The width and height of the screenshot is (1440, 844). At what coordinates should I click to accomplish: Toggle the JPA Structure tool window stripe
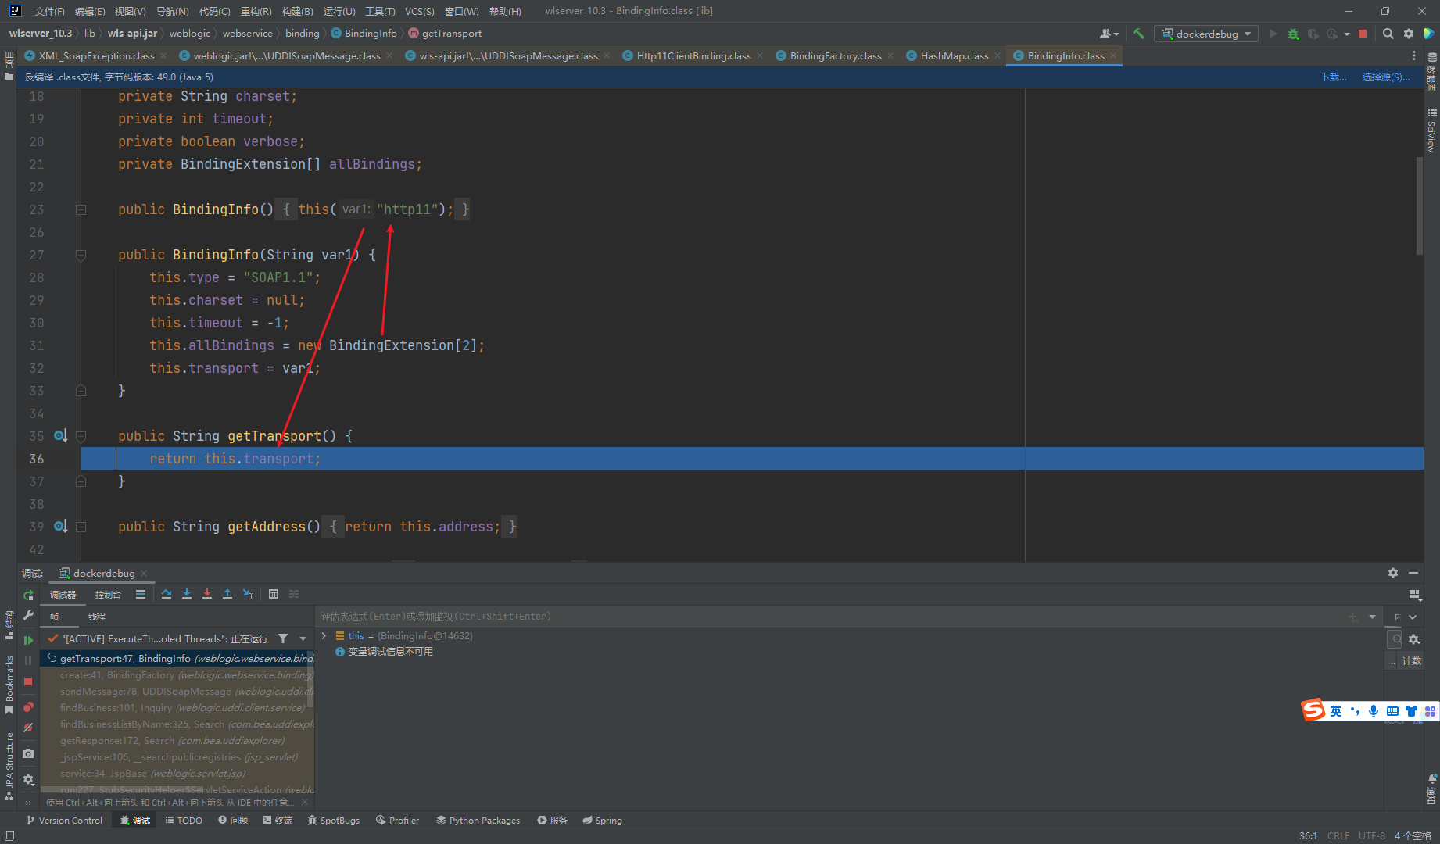tap(9, 767)
